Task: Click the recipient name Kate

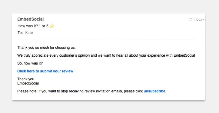Action: 29,33
